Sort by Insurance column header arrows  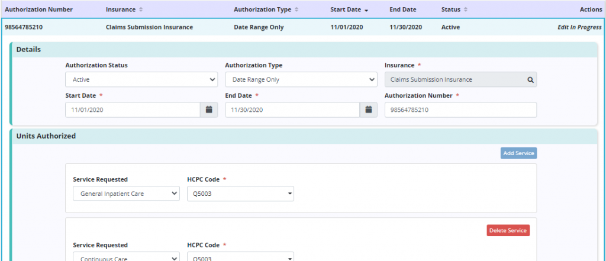pos(140,10)
